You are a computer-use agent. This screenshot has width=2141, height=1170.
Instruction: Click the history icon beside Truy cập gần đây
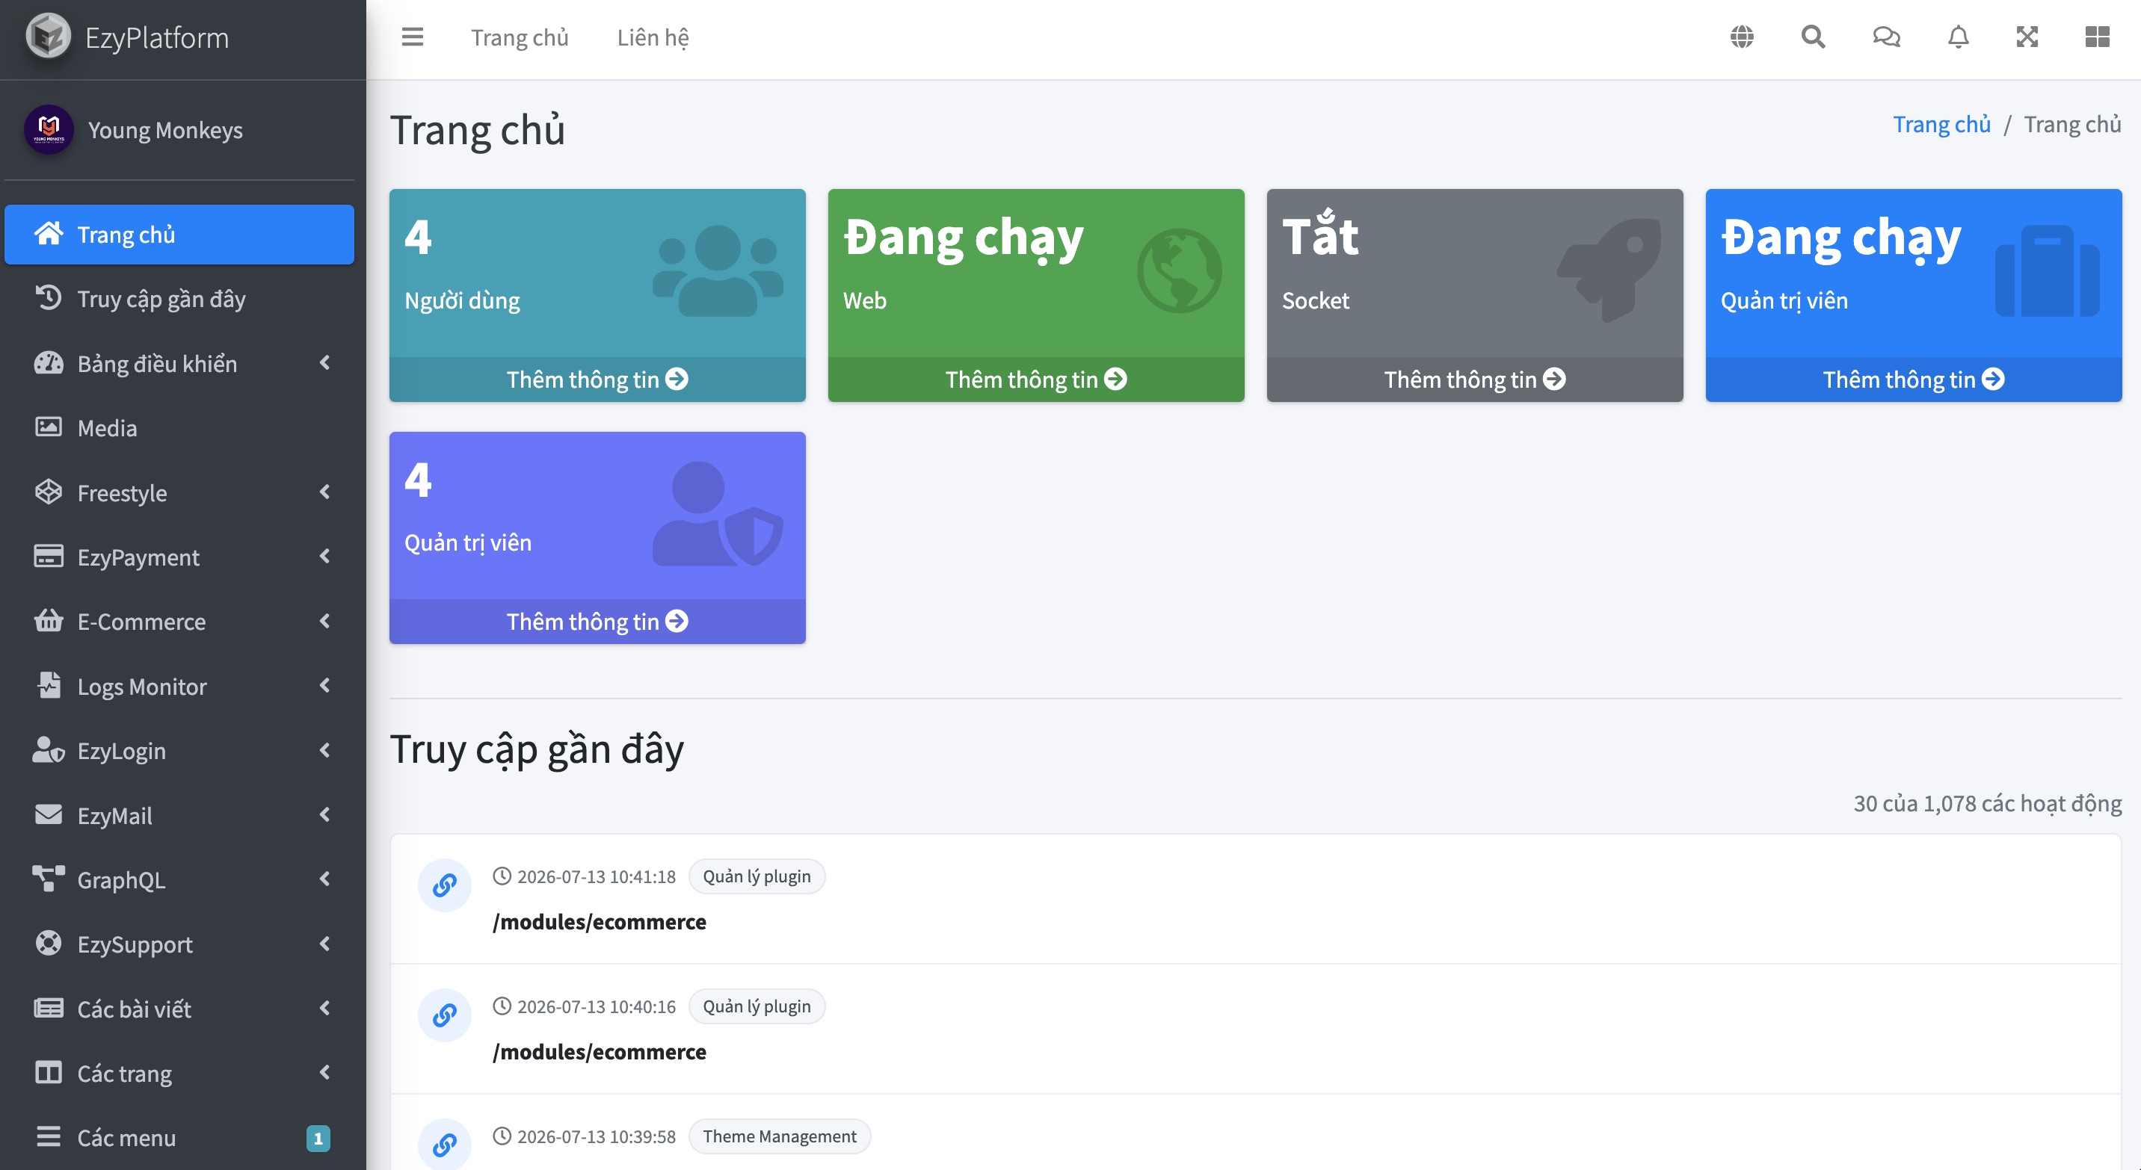coord(48,298)
